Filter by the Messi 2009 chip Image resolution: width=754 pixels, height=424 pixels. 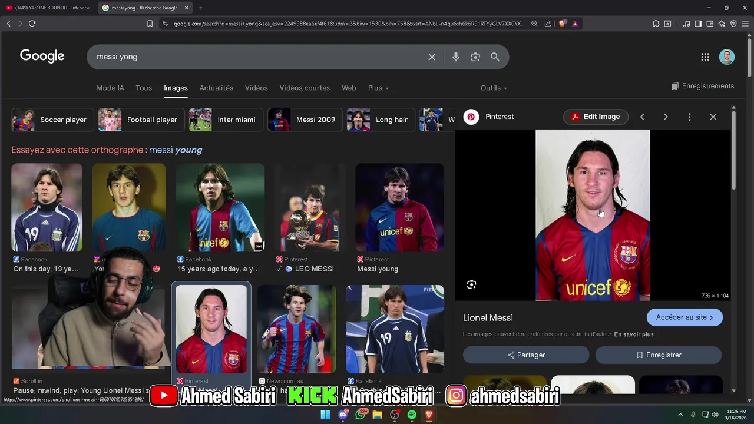coord(305,120)
